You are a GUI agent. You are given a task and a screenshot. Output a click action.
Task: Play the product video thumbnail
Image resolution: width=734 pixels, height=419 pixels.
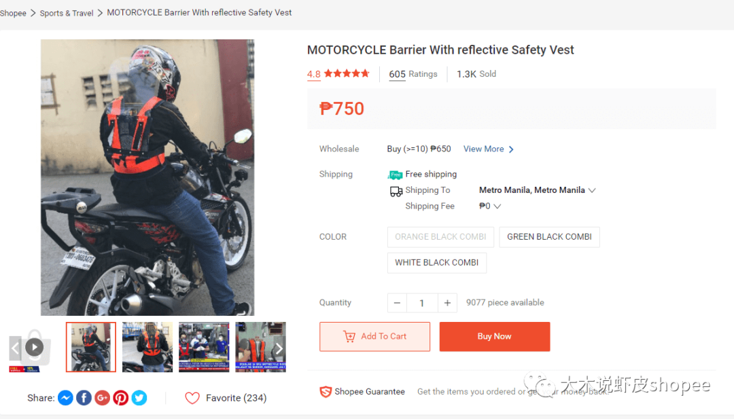tap(34, 348)
